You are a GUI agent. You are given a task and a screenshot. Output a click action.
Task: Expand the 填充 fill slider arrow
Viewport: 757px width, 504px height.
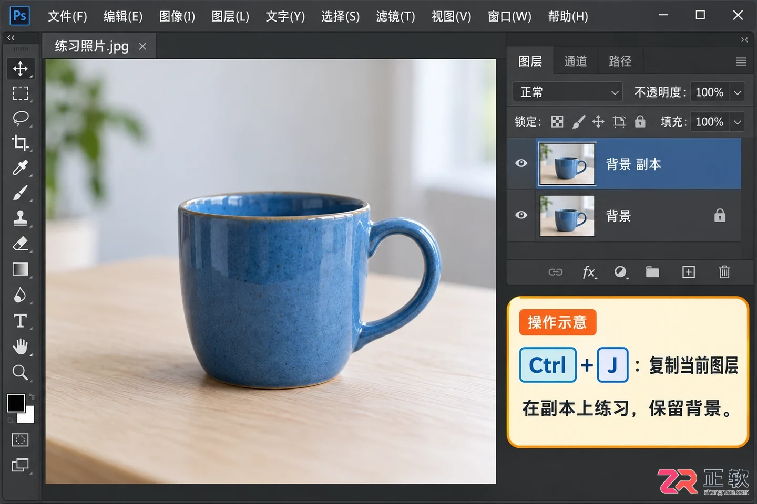pos(738,122)
